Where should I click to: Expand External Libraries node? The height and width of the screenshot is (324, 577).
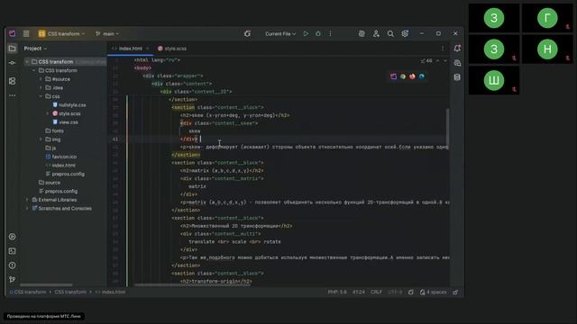coord(27,200)
